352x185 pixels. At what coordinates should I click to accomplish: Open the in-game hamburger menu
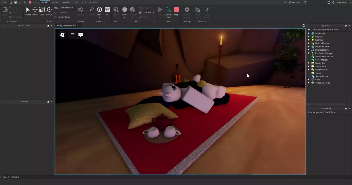[x=73, y=35]
